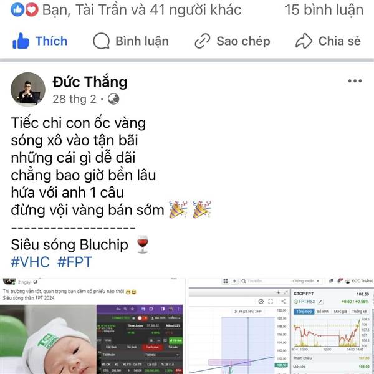Expand the Chứng khoán dropdown

306,281
